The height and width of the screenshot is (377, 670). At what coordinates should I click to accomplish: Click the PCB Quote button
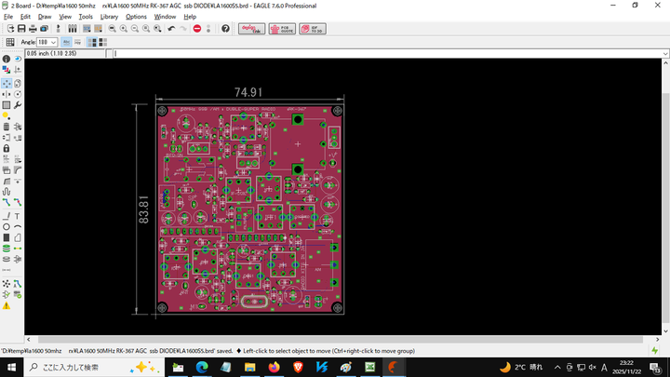tap(281, 29)
